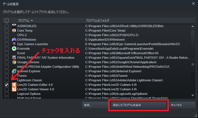This screenshot has width=198, height=118.
Task: Click the DS4Windows controller icon
Action: 14,40
